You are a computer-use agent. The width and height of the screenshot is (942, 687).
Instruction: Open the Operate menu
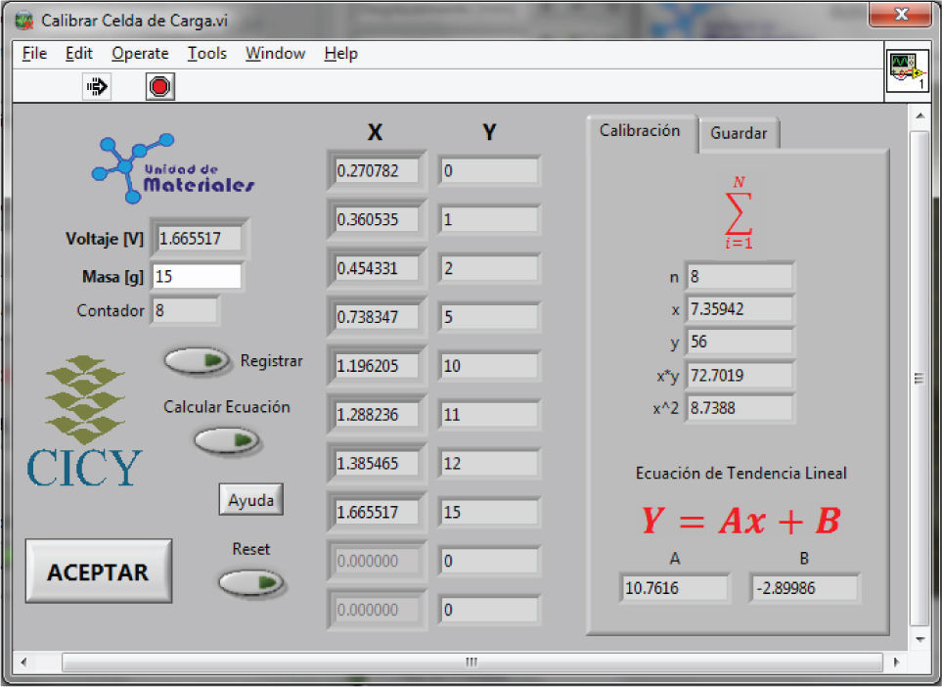tap(140, 54)
